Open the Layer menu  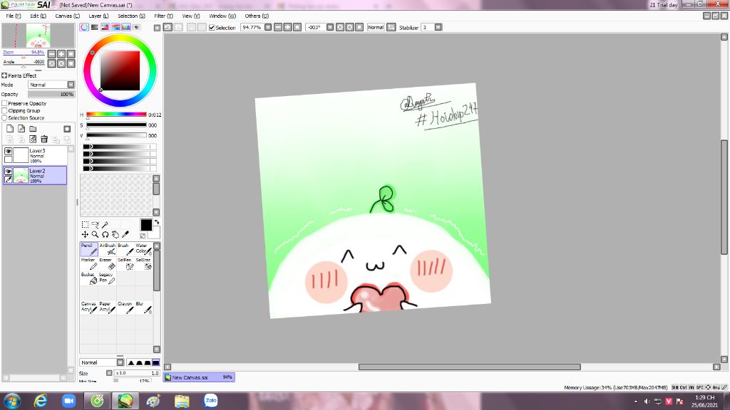tap(98, 16)
